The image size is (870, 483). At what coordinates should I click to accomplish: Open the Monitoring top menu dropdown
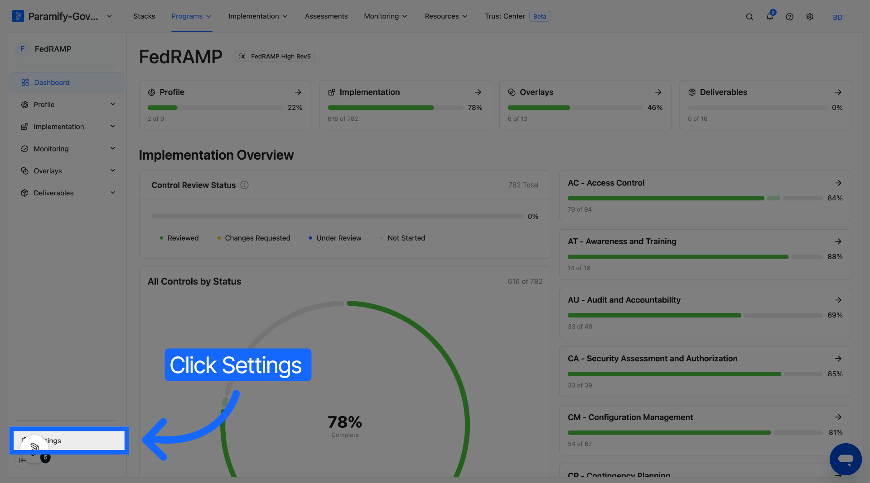[386, 16]
